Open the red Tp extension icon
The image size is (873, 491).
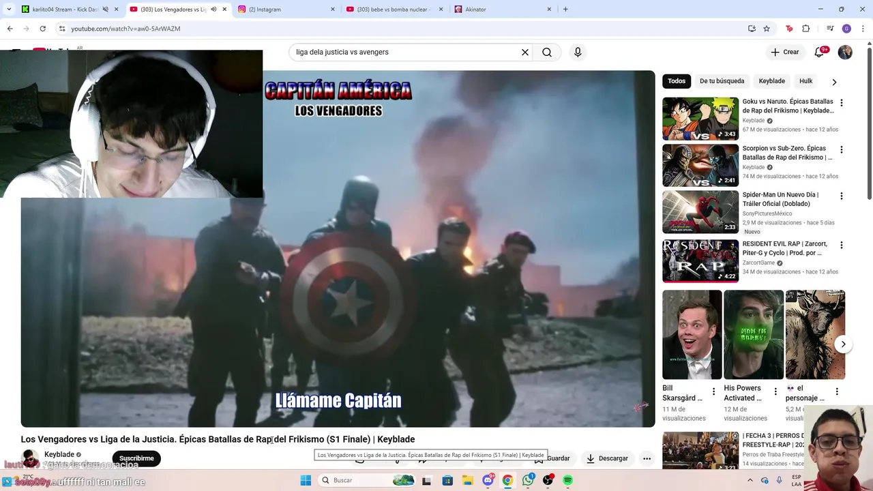(x=789, y=29)
